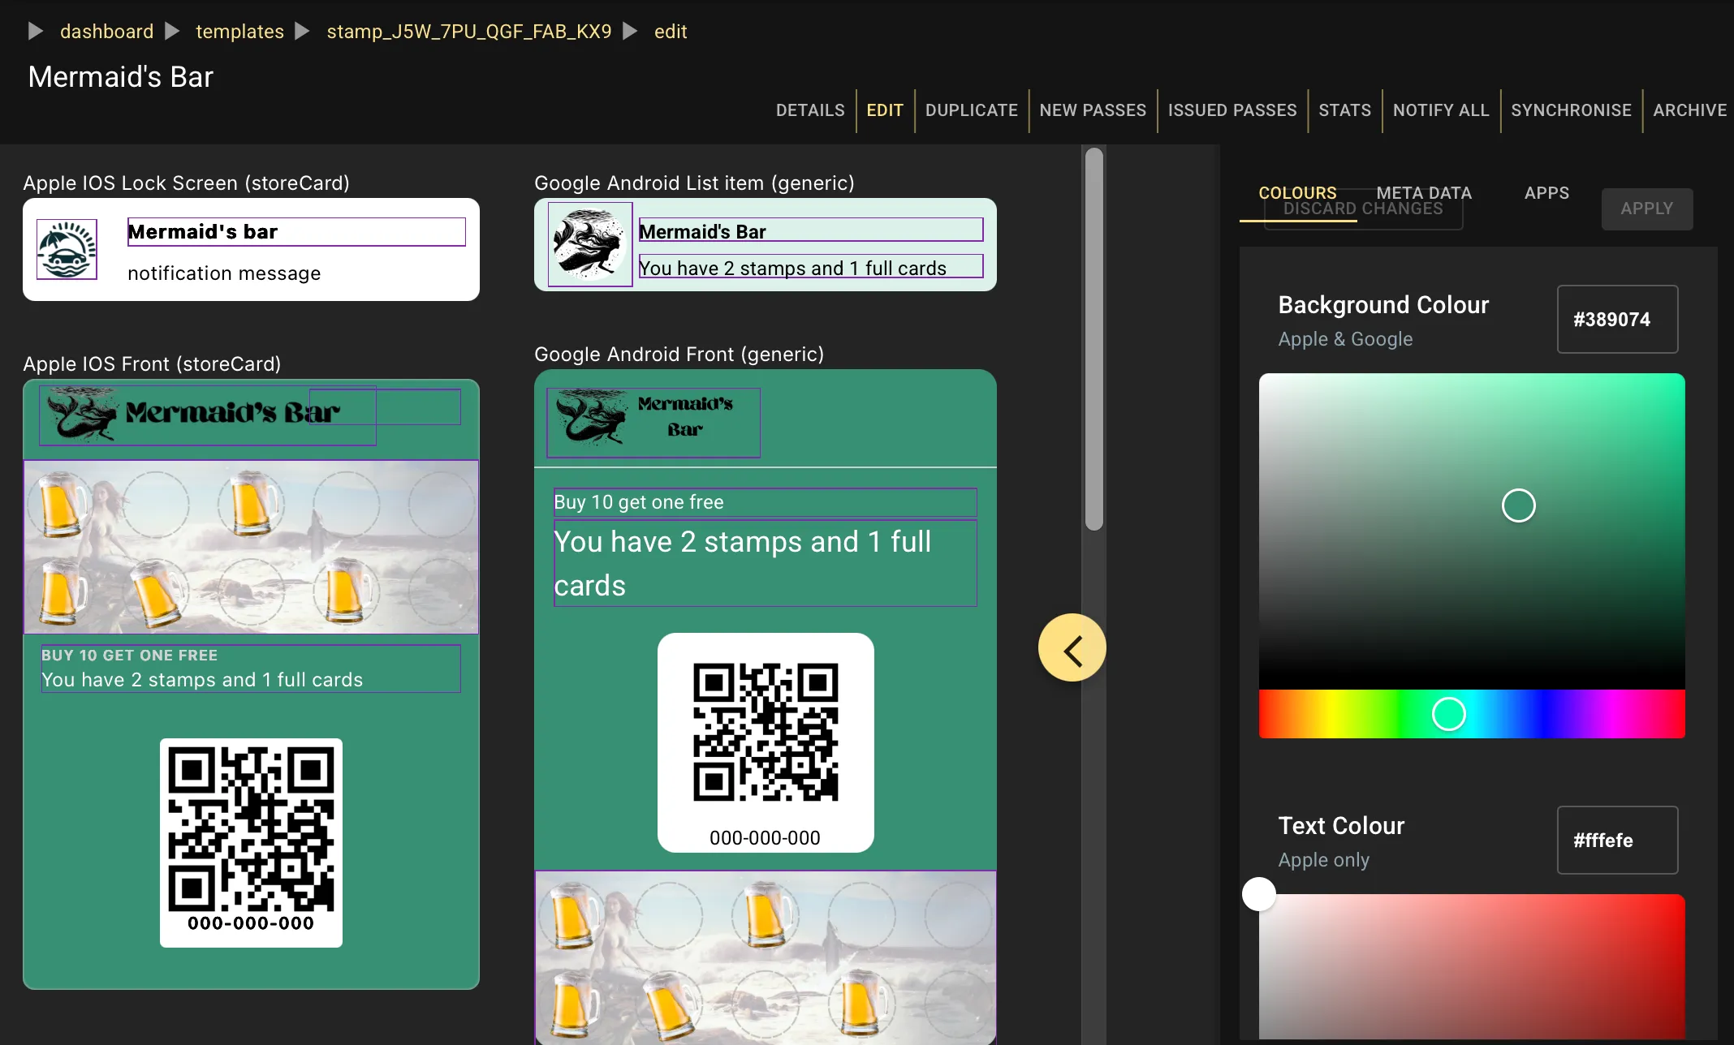Click the background colour saturation picker handle

[x=1518, y=505]
